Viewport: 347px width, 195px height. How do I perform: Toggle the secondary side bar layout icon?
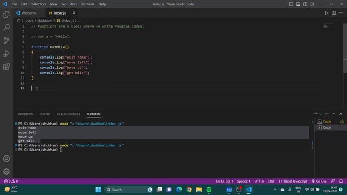pos(305,4)
